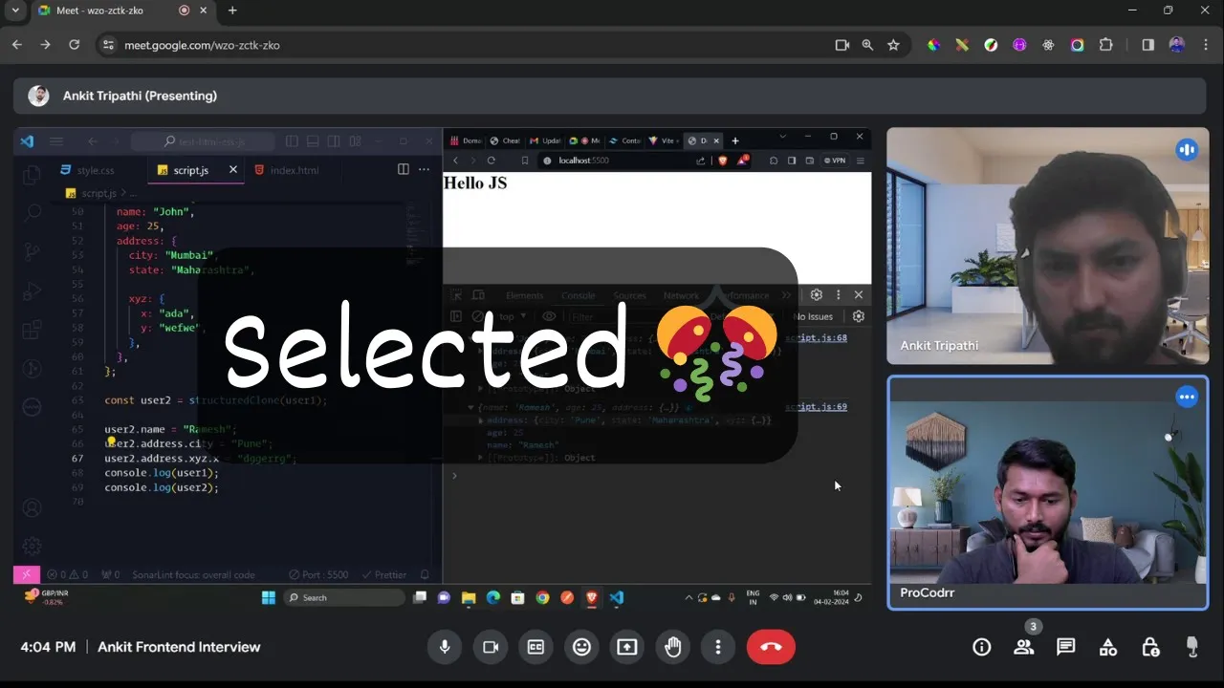This screenshot has height=688, width=1224.
Task: Click the DevTools settings gear icon
Action: (816, 295)
